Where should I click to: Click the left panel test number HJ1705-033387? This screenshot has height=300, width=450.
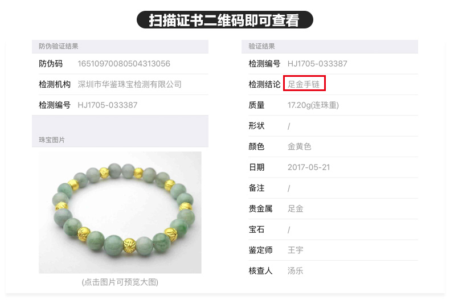click(107, 105)
